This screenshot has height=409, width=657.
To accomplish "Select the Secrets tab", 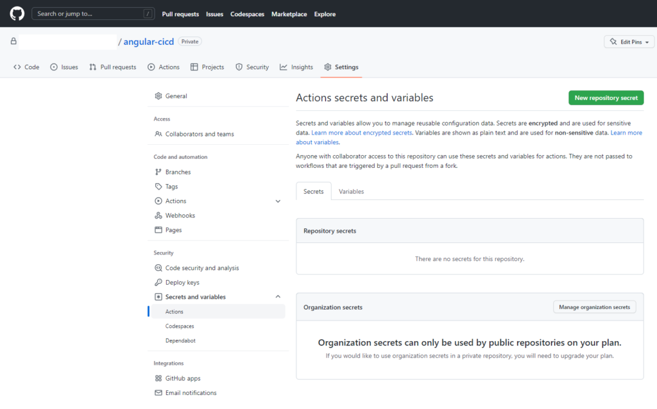I will [x=313, y=191].
